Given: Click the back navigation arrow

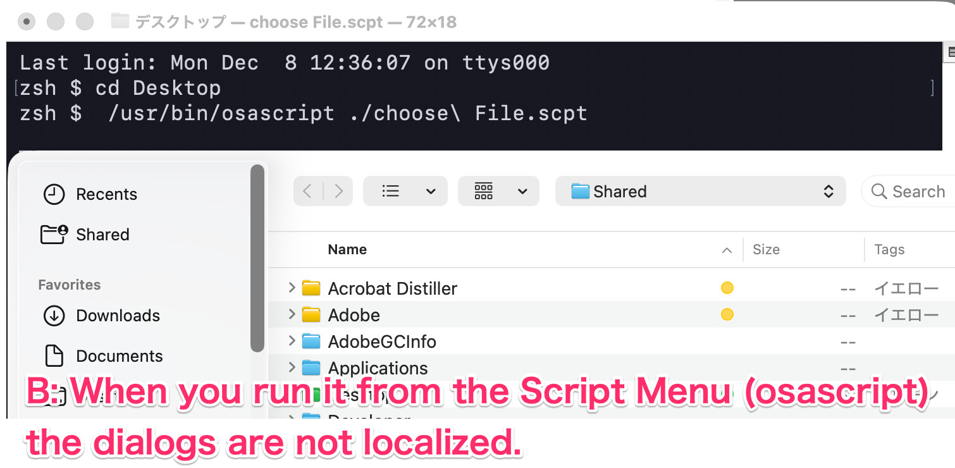Looking at the screenshot, I should (308, 191).
